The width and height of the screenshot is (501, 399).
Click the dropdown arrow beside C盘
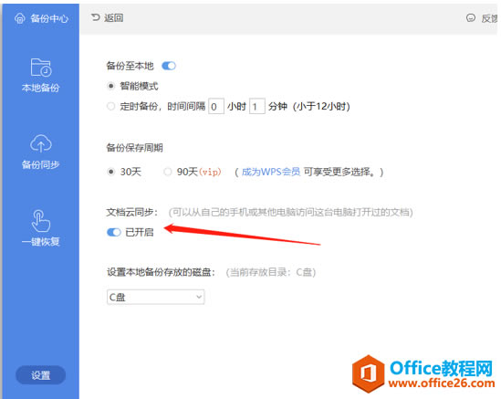pyautogui.click(x=199, y=297)
